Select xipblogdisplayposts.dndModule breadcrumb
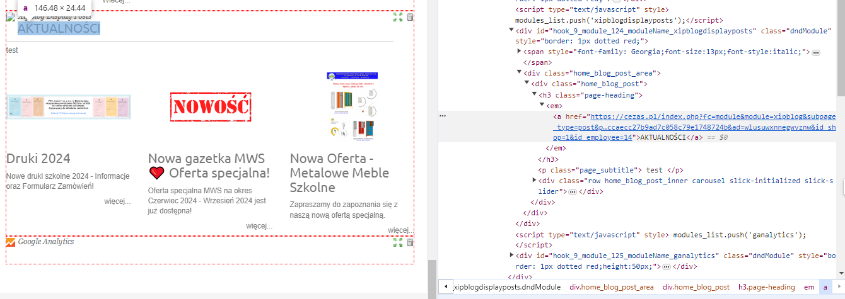The height and width of the screenshot is (299, 845). [507, 287]
